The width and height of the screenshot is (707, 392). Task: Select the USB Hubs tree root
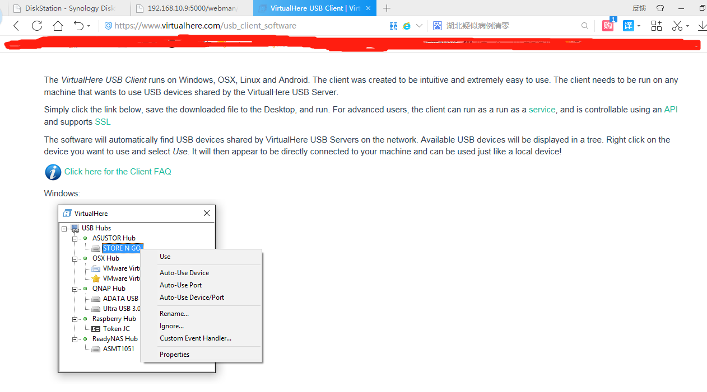pyautogui.click(x=96, y=228)
